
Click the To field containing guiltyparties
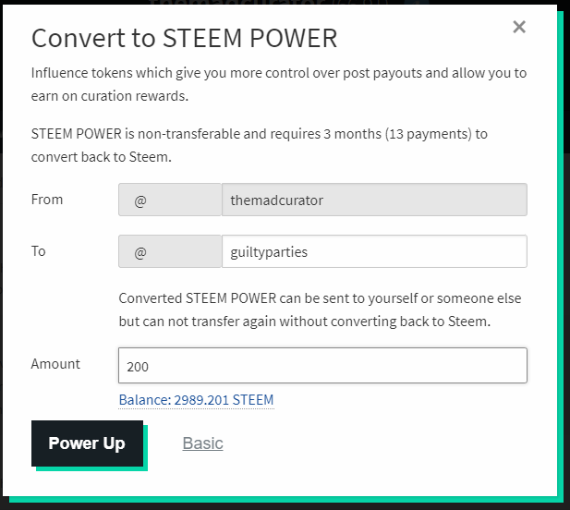pyautogui.click(x=374, y=251)
